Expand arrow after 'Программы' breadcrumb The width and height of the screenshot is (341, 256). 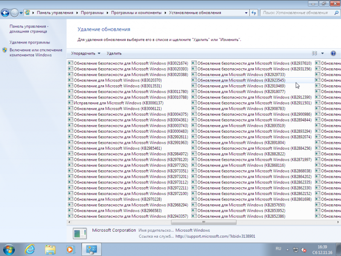pos(107,13)
